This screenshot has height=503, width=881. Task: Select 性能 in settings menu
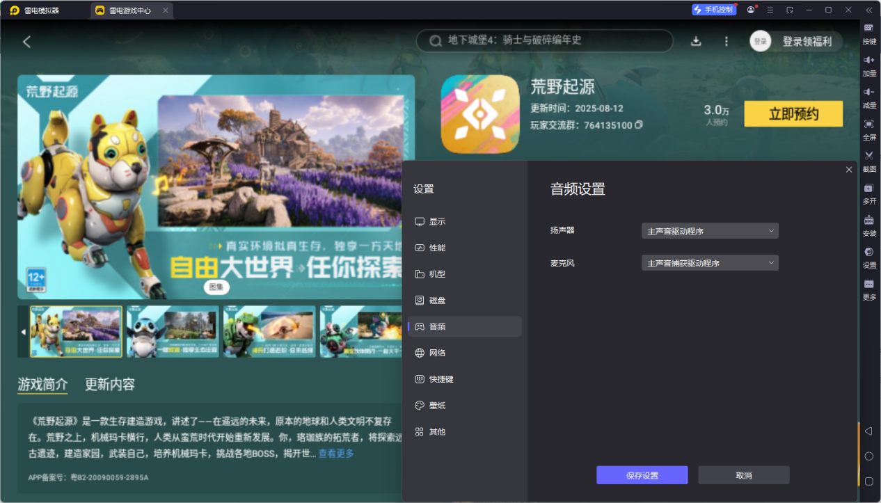point(465,248)
